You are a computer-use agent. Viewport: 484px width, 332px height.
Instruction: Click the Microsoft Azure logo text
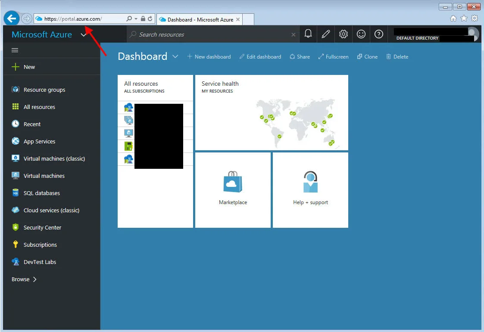point(42,34)
